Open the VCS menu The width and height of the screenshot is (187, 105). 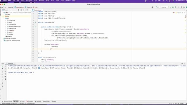(62, 1)
